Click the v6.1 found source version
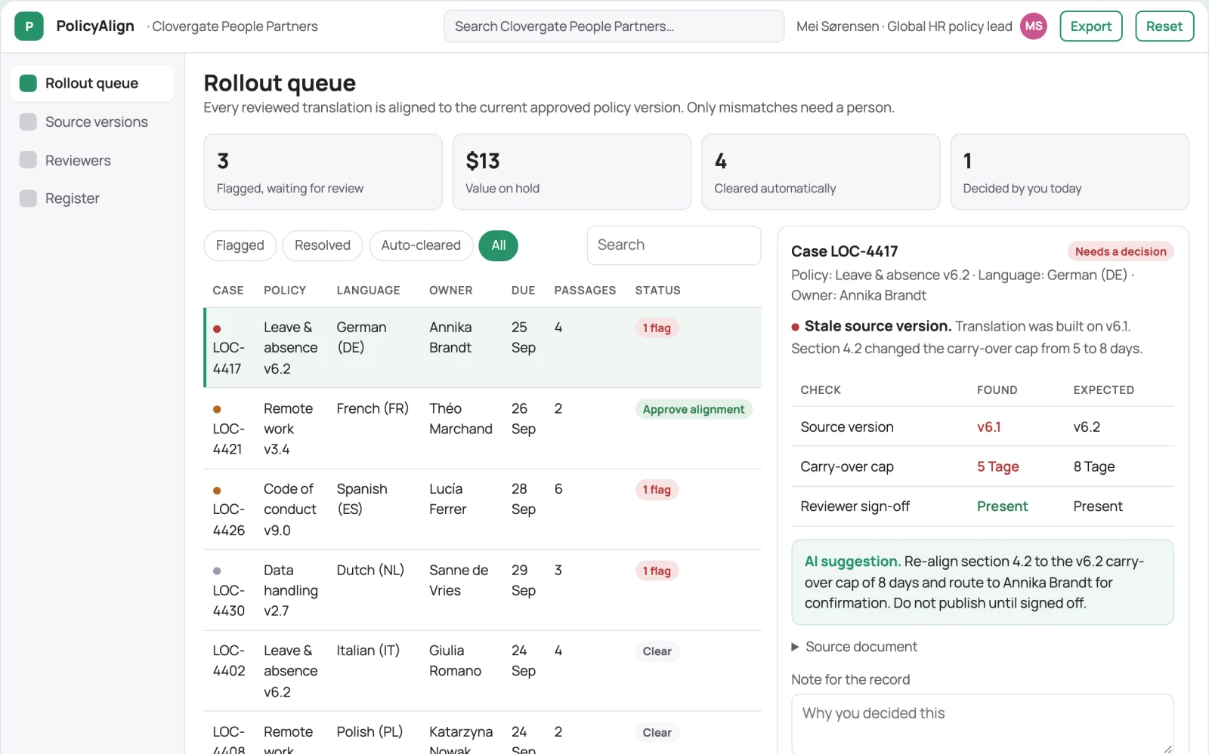The width and height of the screenshot is (1209, 754). pos(988,427)
